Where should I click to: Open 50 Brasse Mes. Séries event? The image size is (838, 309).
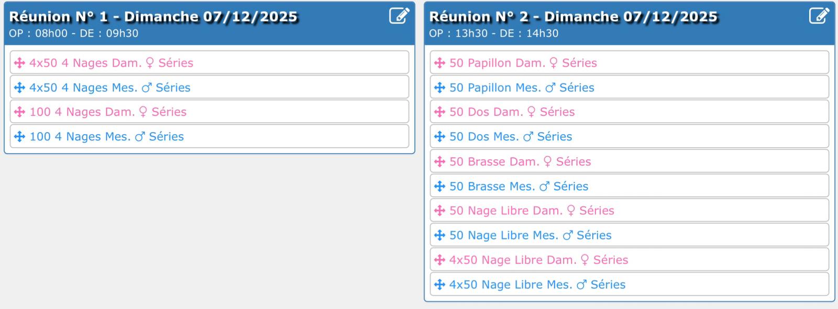(x=519, y=186)
